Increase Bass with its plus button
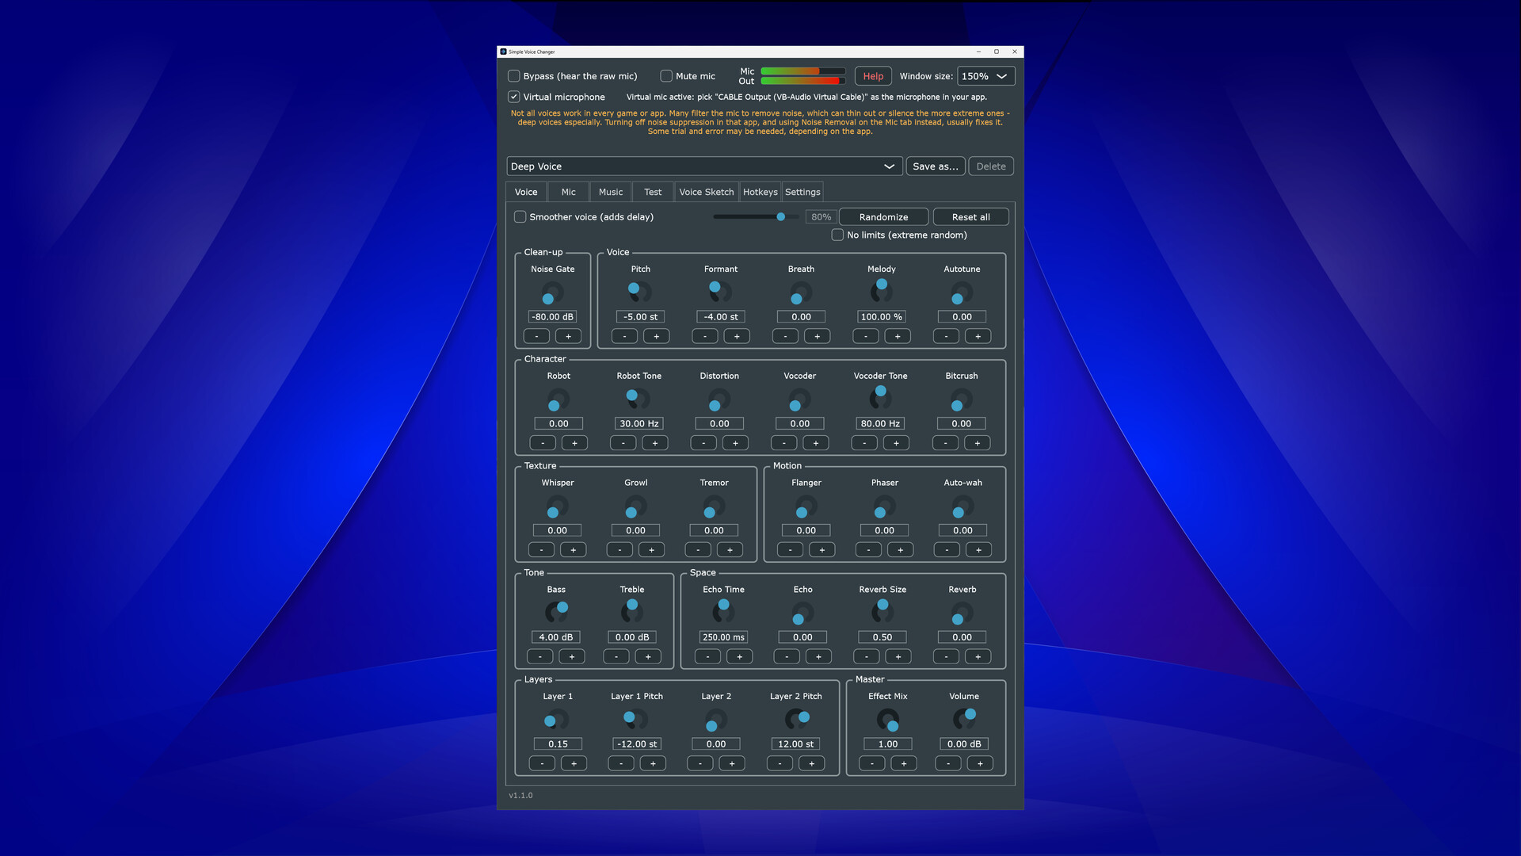The width and height of the screenshot is (1521, 856). click(x=572, y=656)
